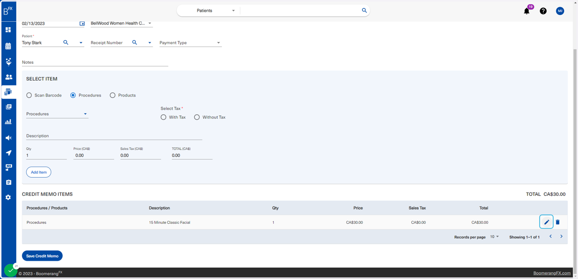Open the BoomerangFX.com footer link
This screenshot has height=279, width=578.
[x=552, y=273]
